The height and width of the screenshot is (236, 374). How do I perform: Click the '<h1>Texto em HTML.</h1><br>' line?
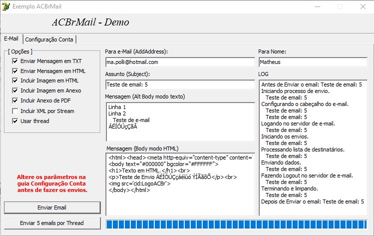pyautogui.click(x=149, y=170)
